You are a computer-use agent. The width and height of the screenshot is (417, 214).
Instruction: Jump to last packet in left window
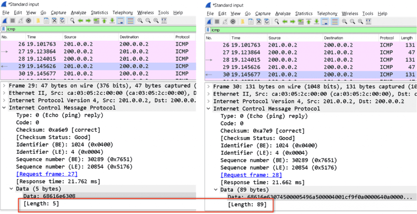pos(112,20)
